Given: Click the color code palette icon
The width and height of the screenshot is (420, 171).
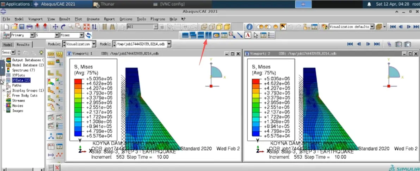Looking at the screenshot, I should pos(325,27).
